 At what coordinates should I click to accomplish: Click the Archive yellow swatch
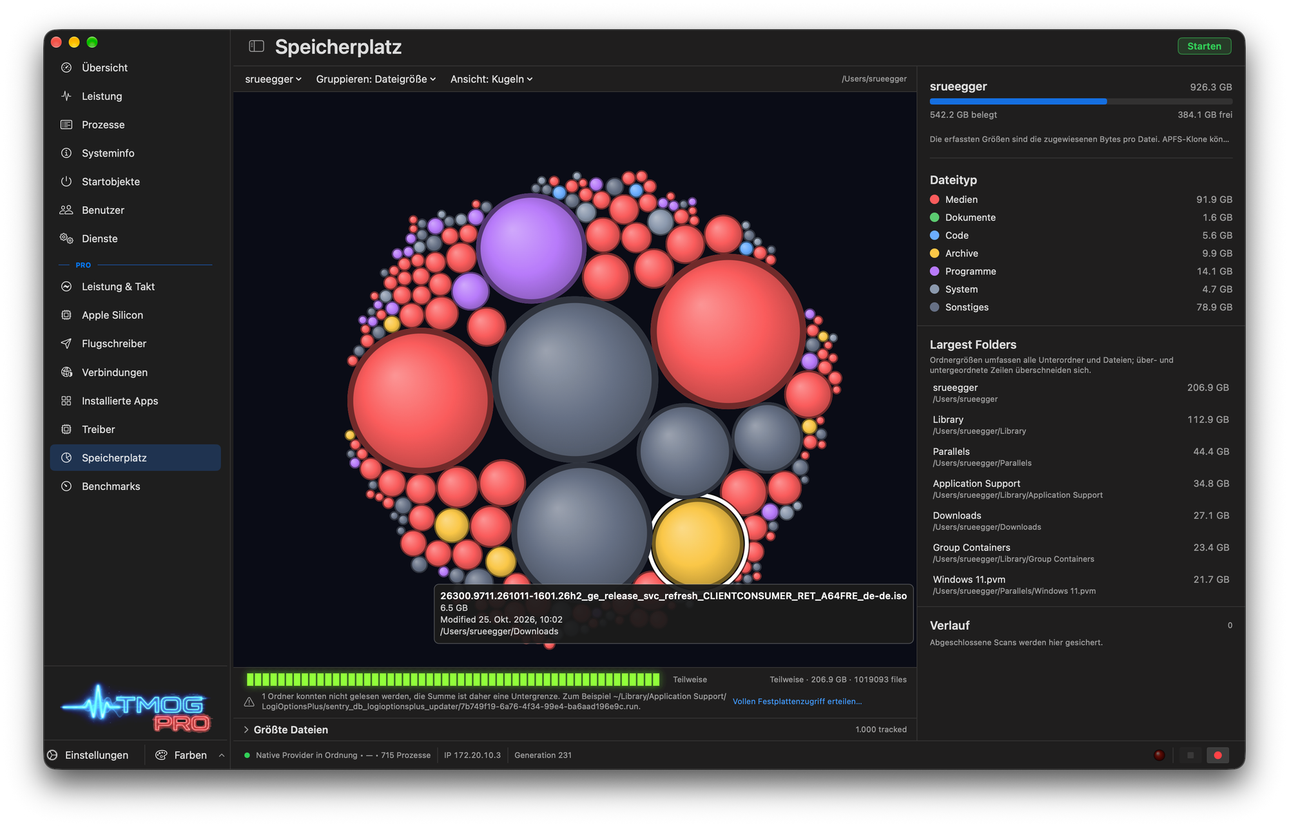click(935, 253)
